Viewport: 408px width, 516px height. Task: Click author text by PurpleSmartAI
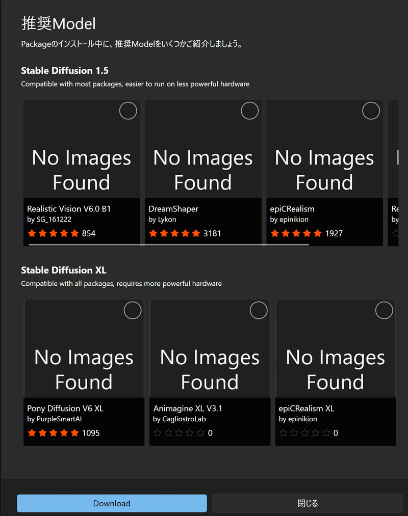[55, 419]
